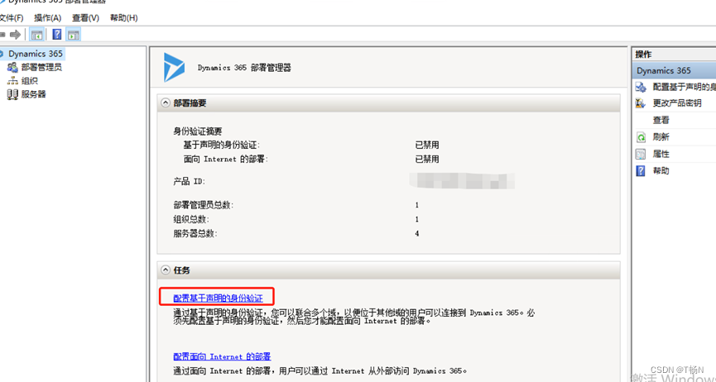Click the 配置基于声明 action icon
716x382 pixels.
[642, 87]
